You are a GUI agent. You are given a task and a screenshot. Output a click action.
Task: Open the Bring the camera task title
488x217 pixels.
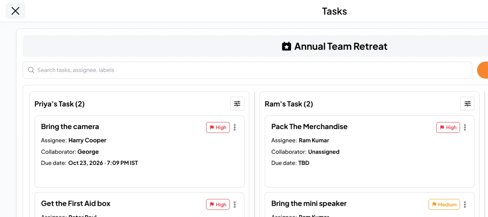(70, 127)
